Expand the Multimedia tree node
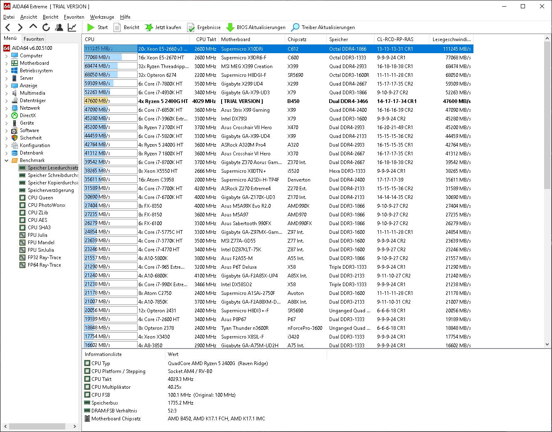The height and width of the screenshot is (432, 552). click(x=7, y=93)
